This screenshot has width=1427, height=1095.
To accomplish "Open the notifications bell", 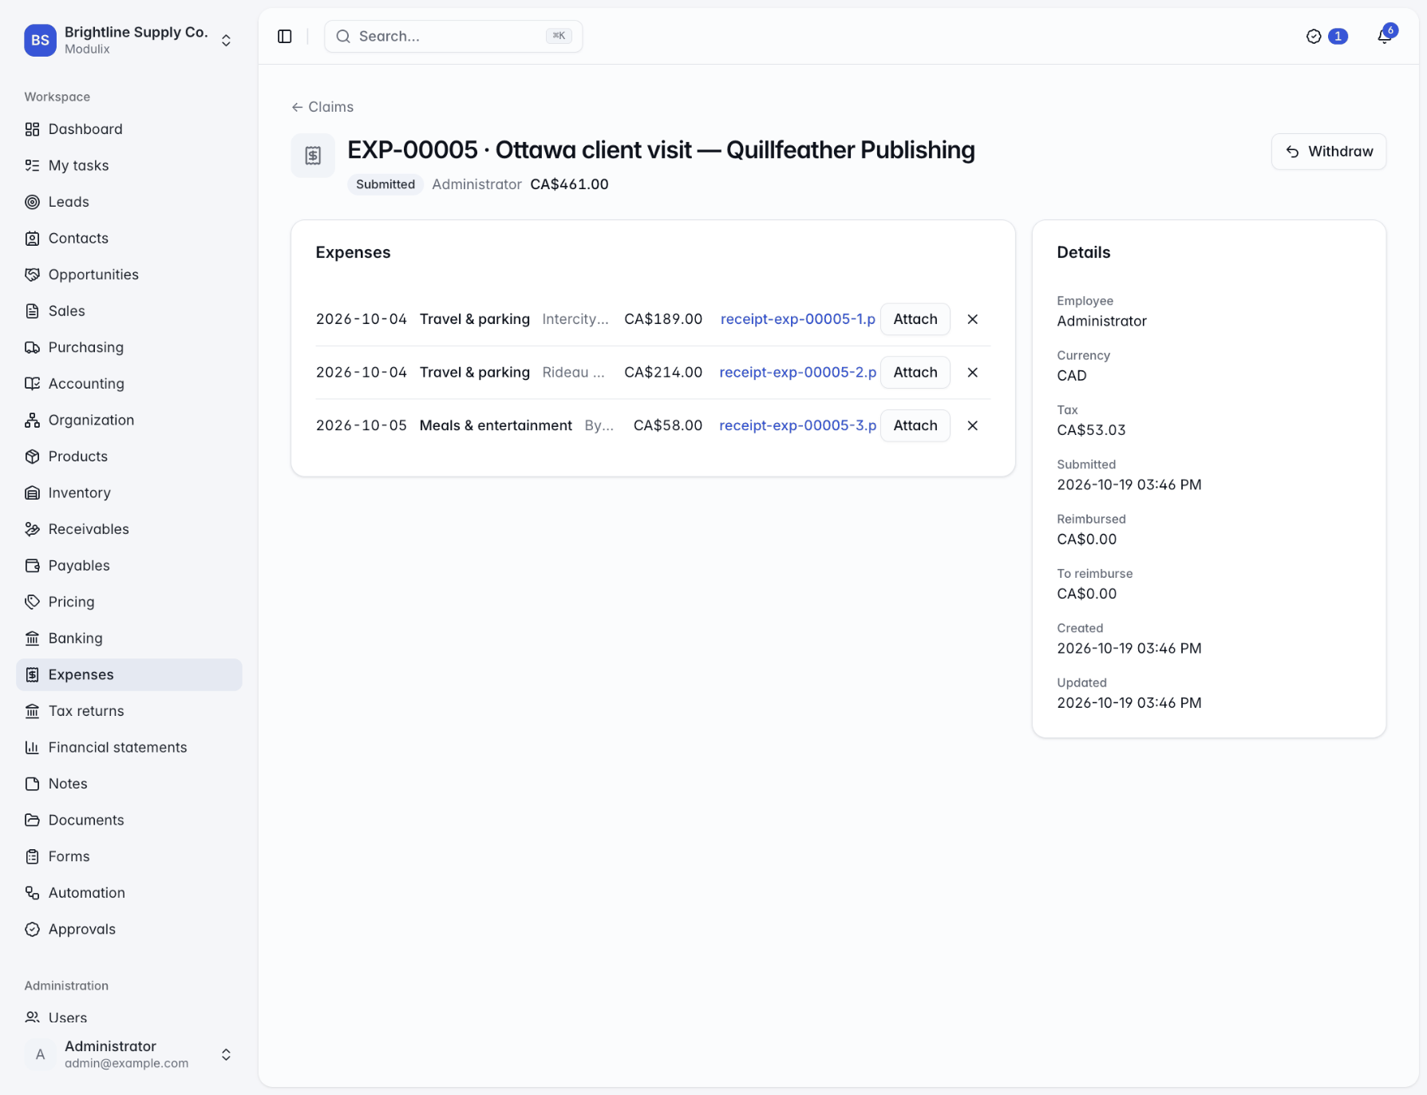I will [x=1385, y=37].
